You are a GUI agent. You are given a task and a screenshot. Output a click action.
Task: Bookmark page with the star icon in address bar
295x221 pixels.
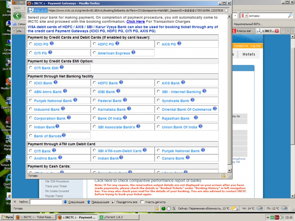pos(226,10)
